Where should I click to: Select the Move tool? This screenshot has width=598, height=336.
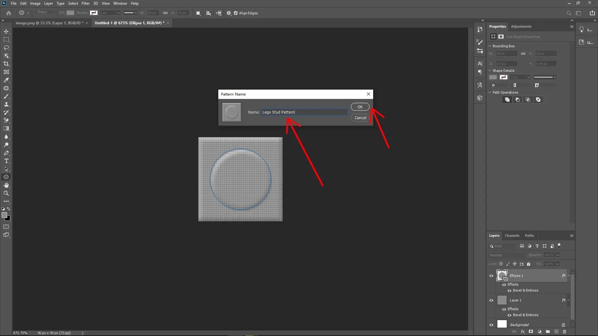(x=6, y=31)
